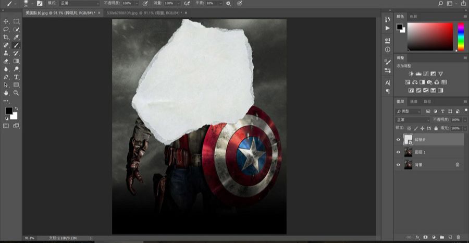The width and height of the screenshot is (469, 243).
Task: Select the Hand tool
Action: pyautogui.click(x=6, y=93)
